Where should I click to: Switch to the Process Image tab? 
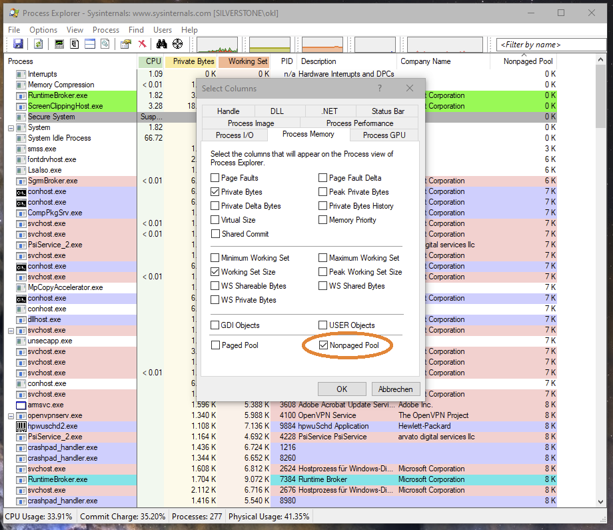[x=251, y=123]
